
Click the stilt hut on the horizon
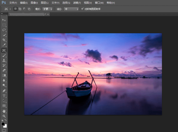109,75
